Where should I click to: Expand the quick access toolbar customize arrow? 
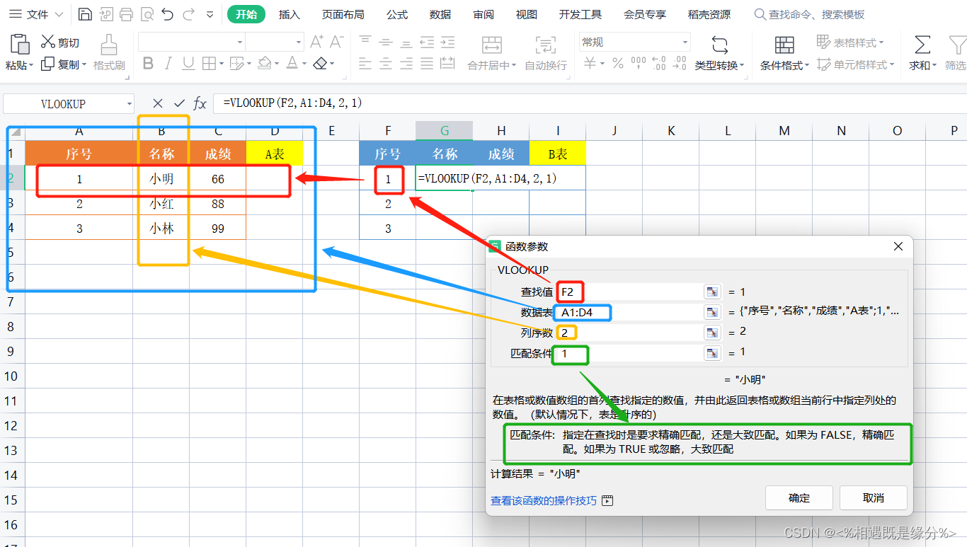[210, 14]
